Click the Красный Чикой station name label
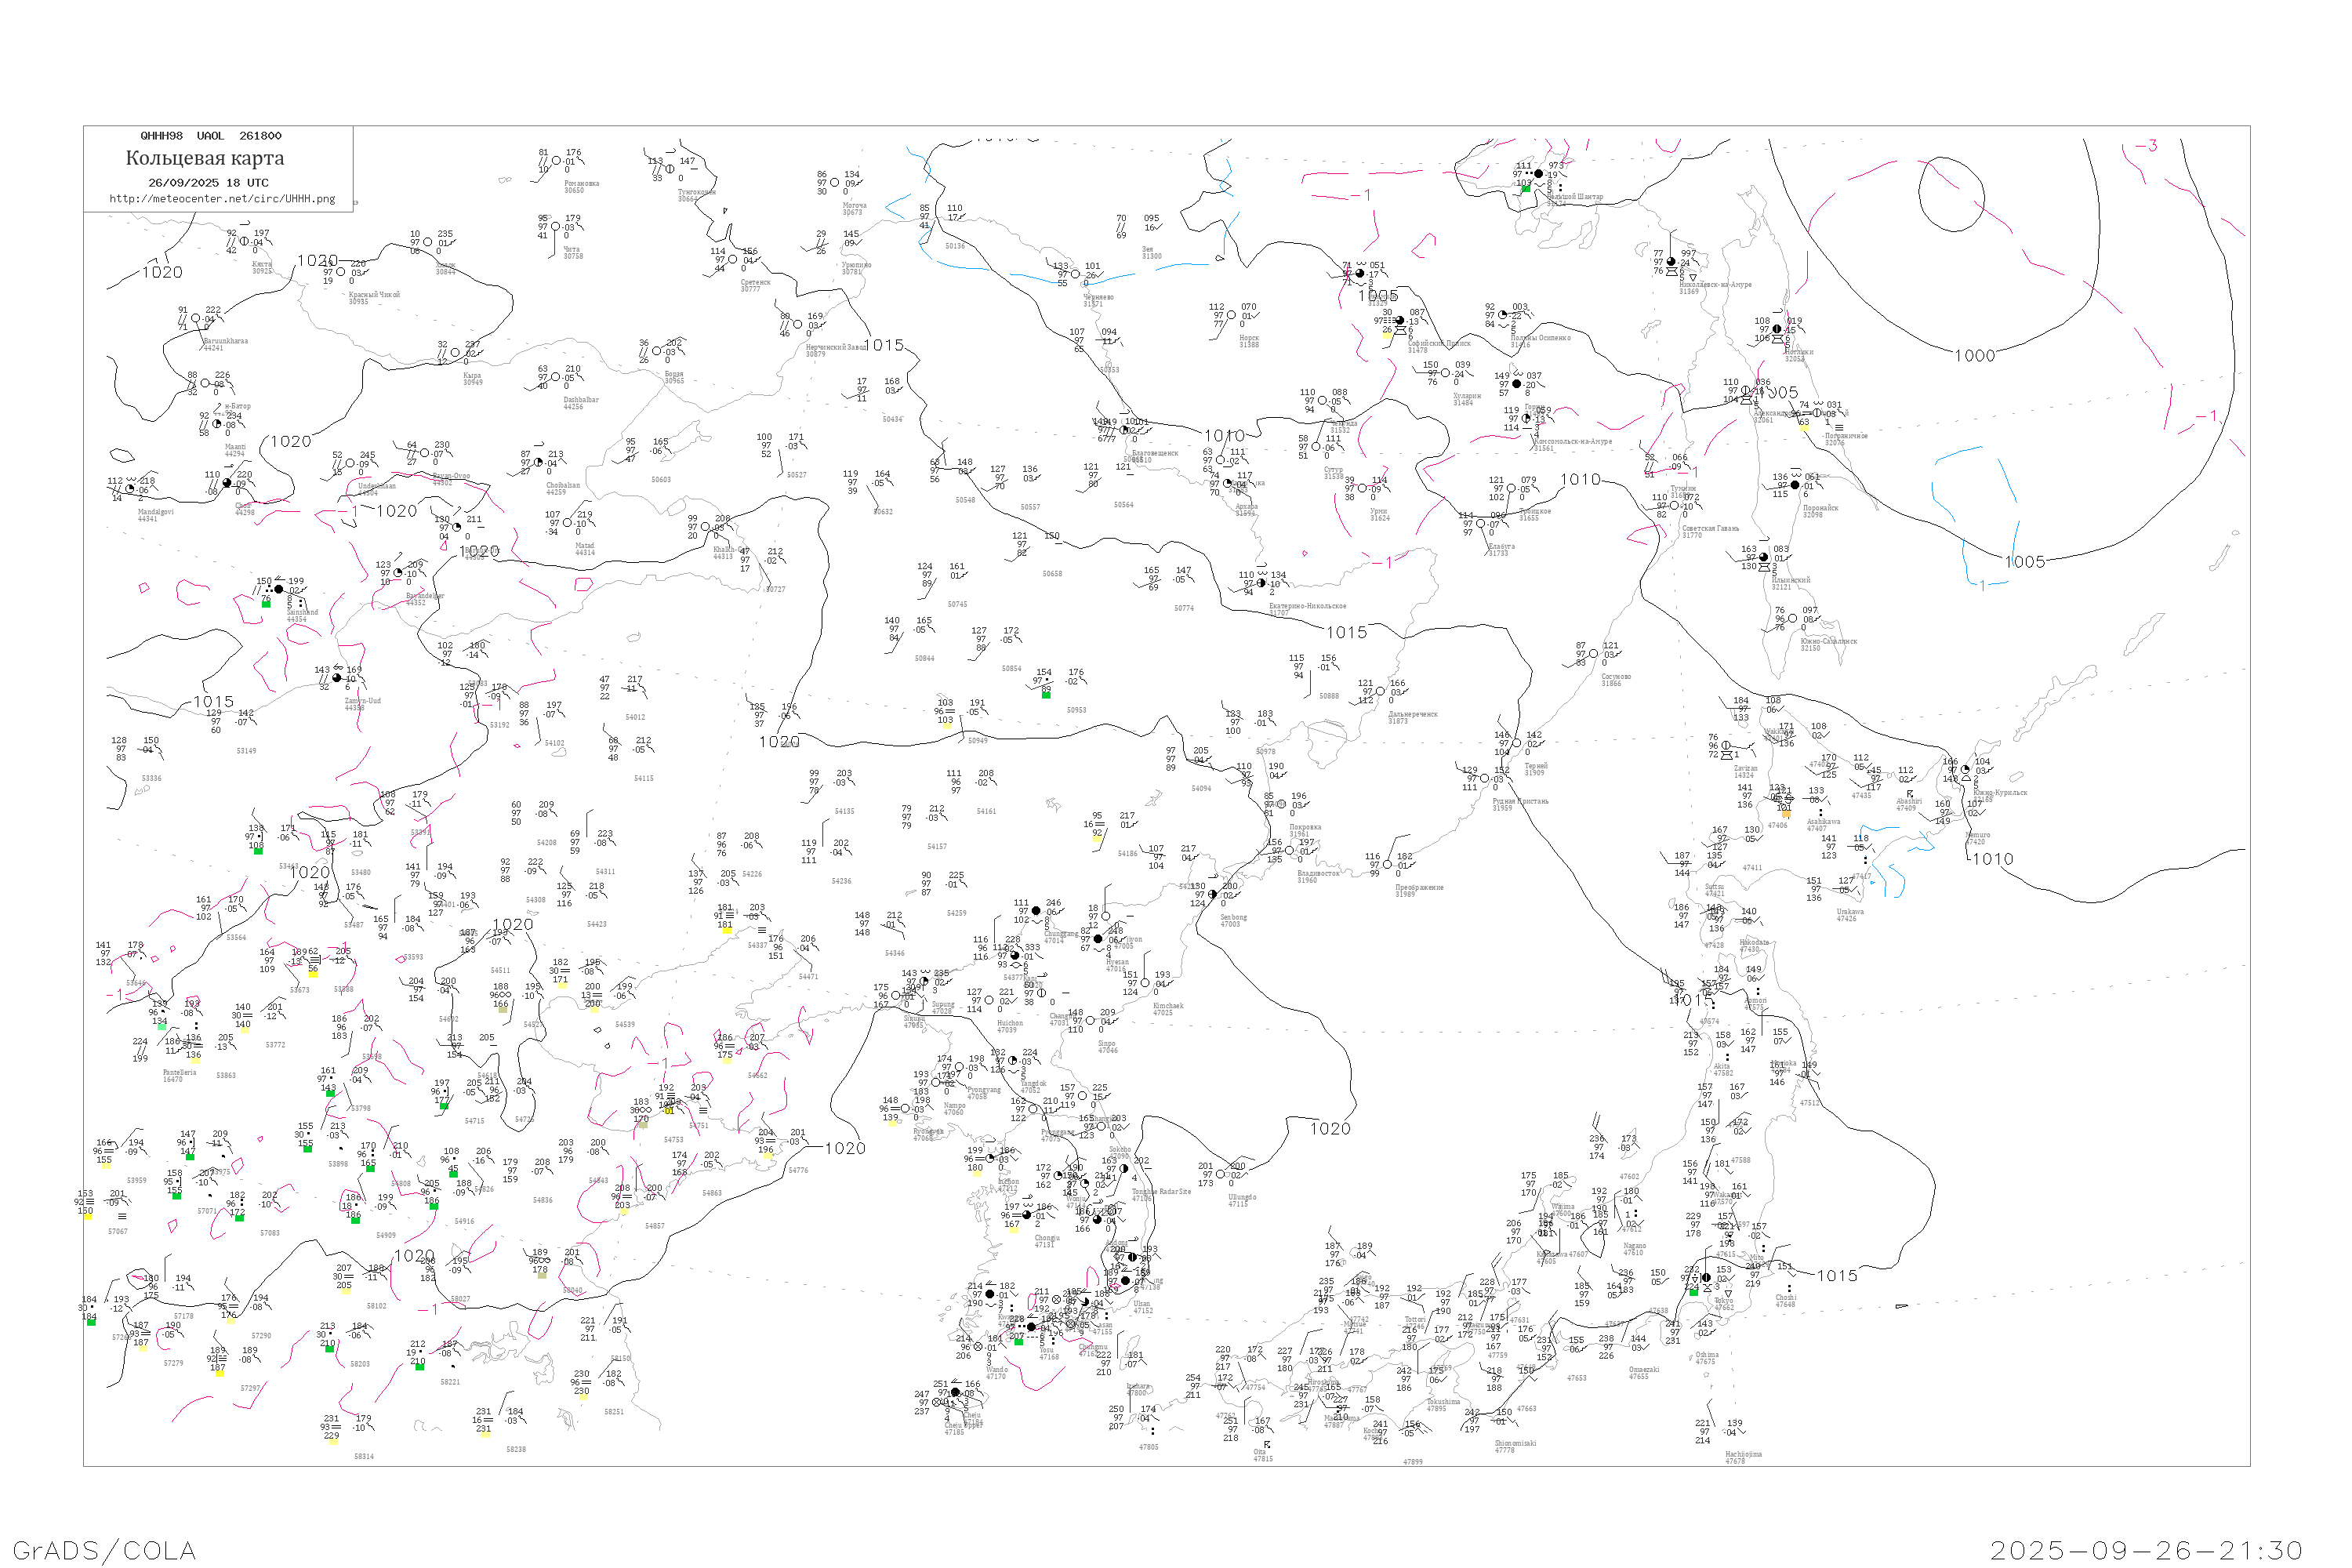Screen dimensions: 2352x1568 [x=374, y=295]
